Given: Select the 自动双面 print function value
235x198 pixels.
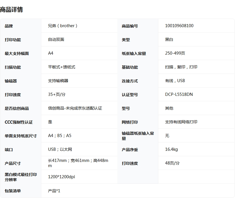Looking at the screenshot, I should coord(56,39).
